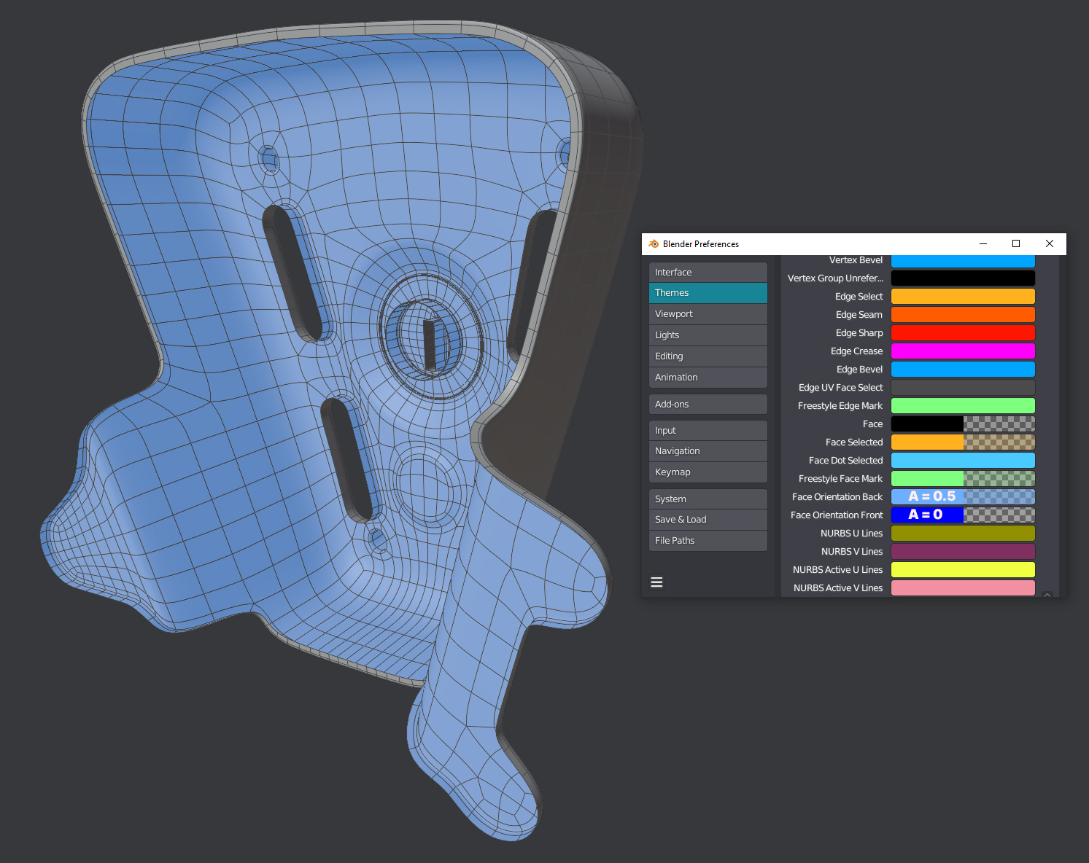
Task: Edit the Edge Select color swatch
Action: [962, 296]
